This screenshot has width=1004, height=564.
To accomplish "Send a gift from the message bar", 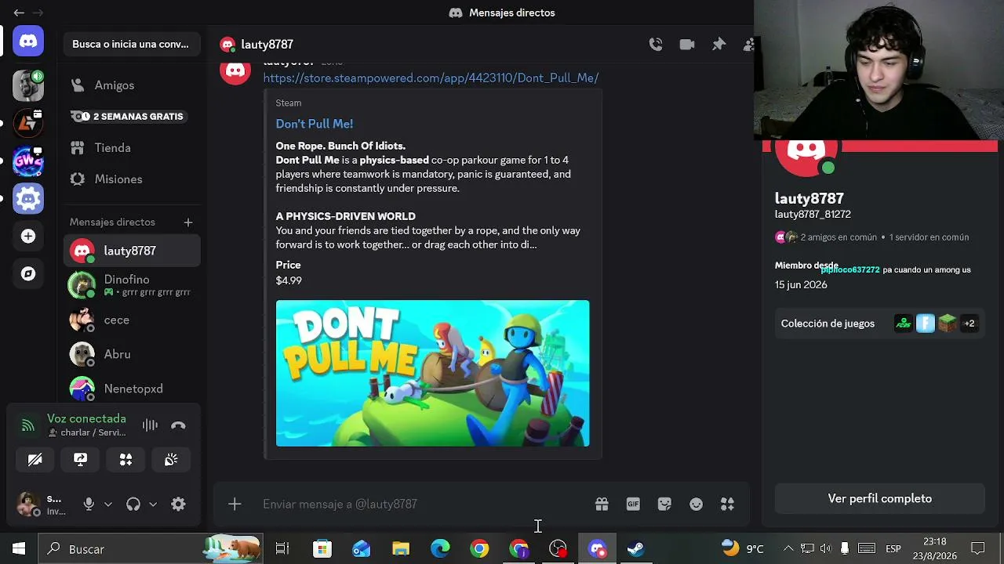I will tap(602, 504).
